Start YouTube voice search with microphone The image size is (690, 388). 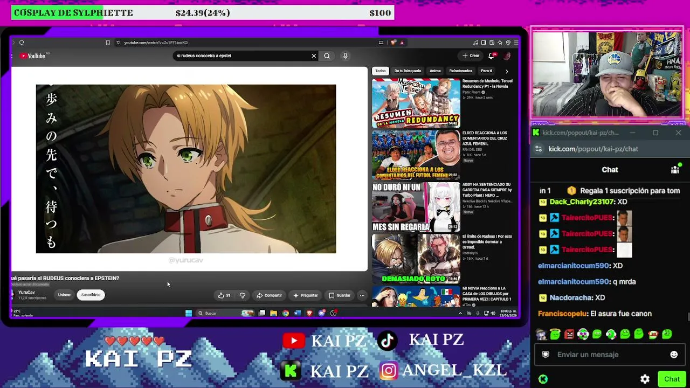click(x=346, y=56)
